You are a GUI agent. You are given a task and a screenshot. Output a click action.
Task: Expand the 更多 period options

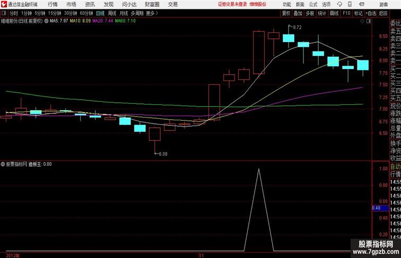152,13
